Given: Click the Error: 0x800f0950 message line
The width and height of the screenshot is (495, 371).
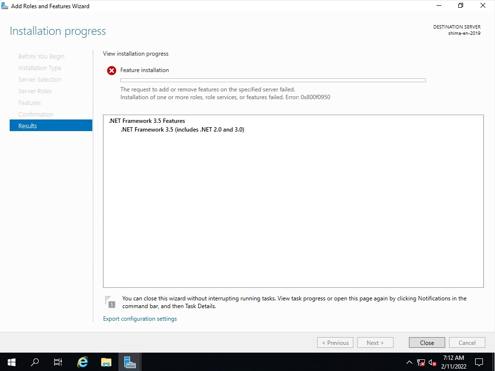Looking at the screenshot, I should pos(225,97).
